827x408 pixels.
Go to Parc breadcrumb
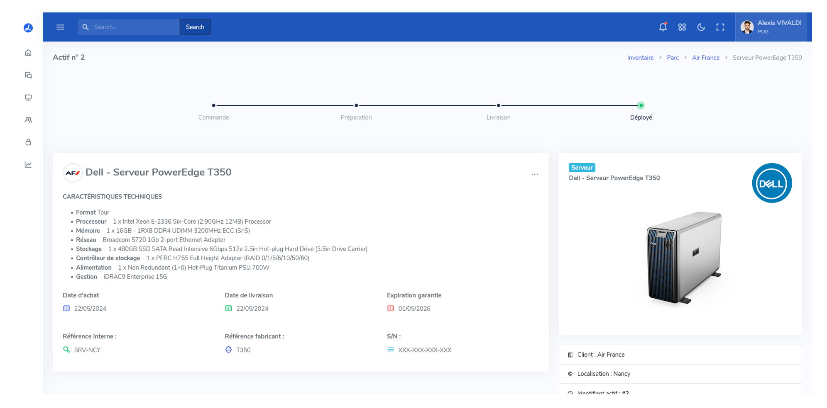coord(673,58)
